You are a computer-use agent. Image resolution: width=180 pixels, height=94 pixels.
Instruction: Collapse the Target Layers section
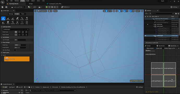2,53
